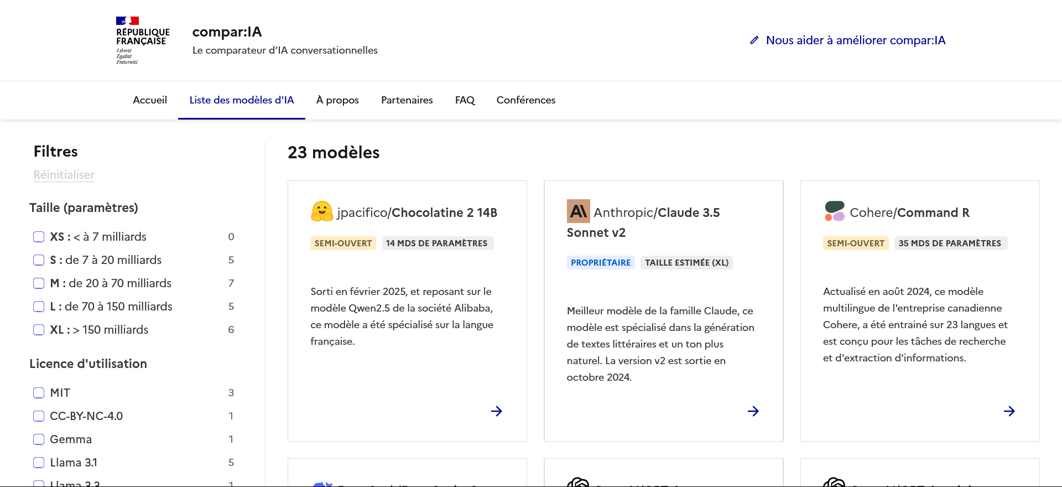Open Claude 3.5 Sonnet v2 card arrow
Viewport: 1062px width, 487px height.
[x=753, y=411]
